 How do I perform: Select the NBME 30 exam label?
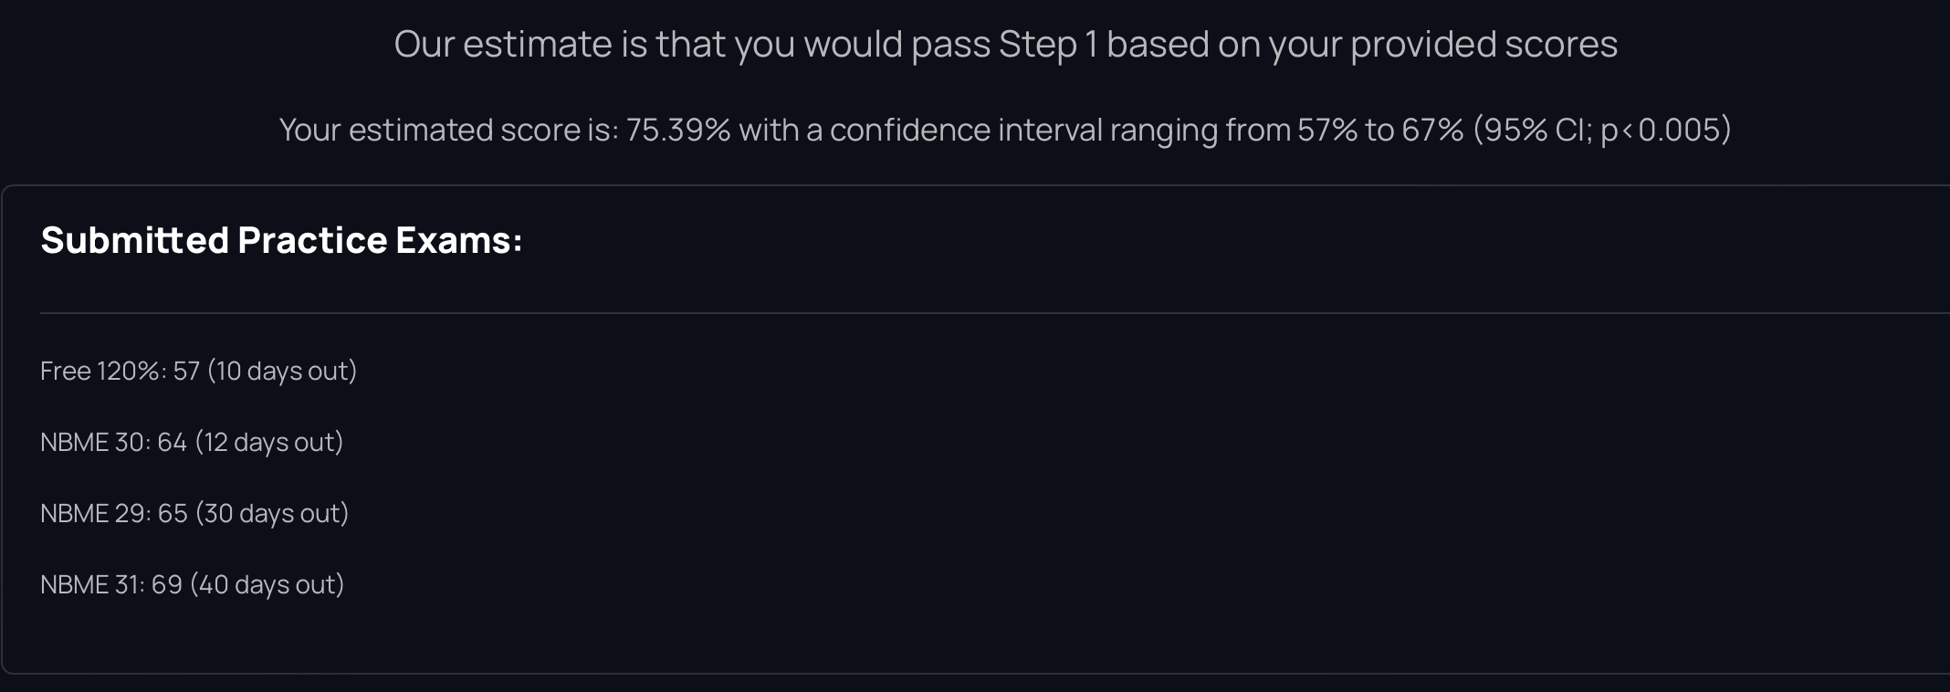(x=92, y=442)
